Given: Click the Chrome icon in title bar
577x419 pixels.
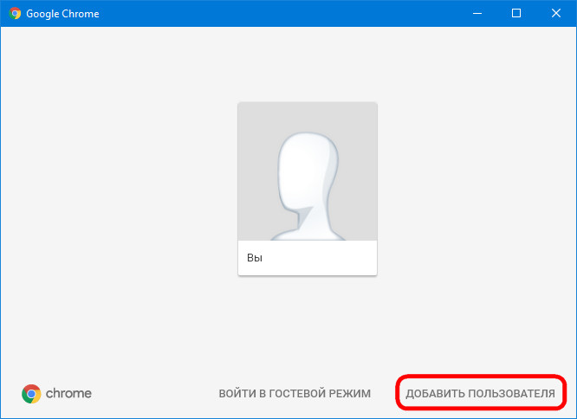Looking at the screenshot, I should click(x=15, y=14).
